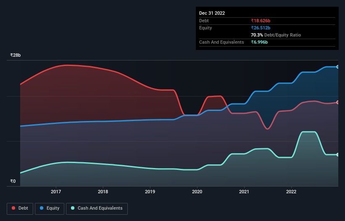Click the 2017 axis label

(56, 192)
